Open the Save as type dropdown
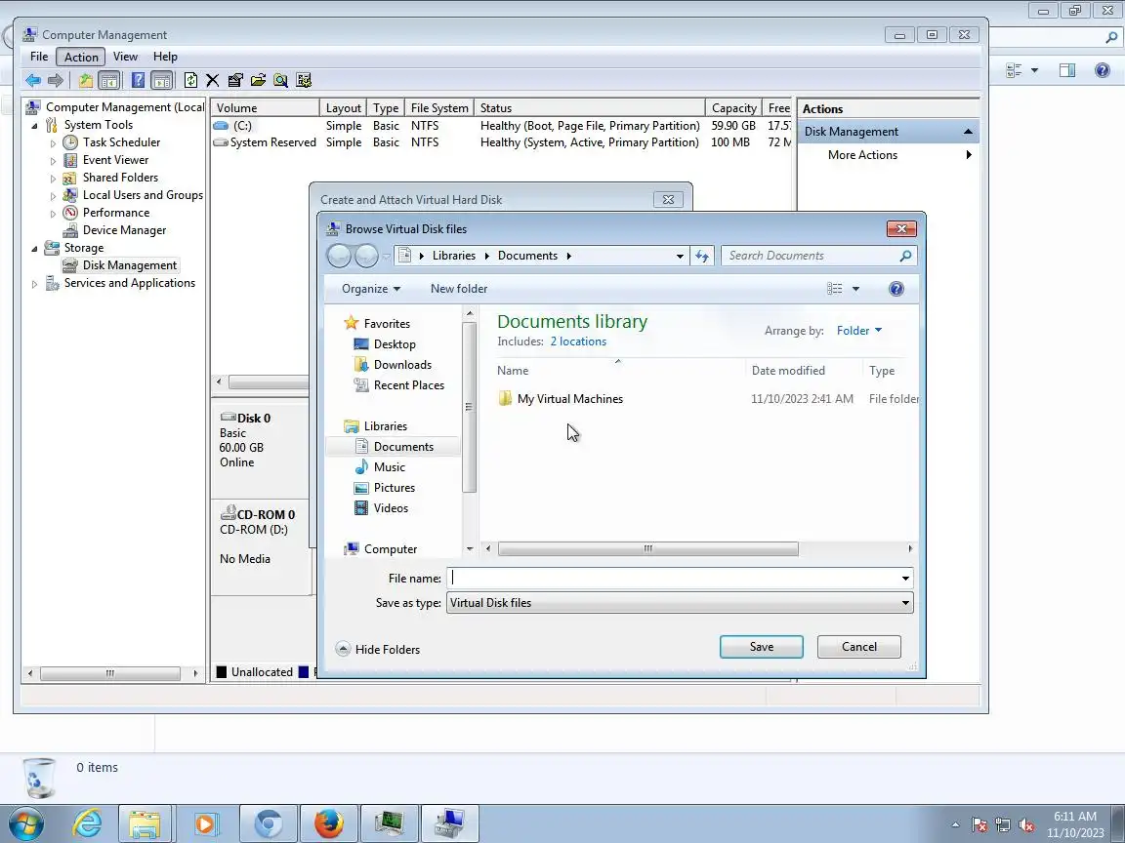Image resolution: width=1125 pixels, height=843 pixels. point(680,603)
